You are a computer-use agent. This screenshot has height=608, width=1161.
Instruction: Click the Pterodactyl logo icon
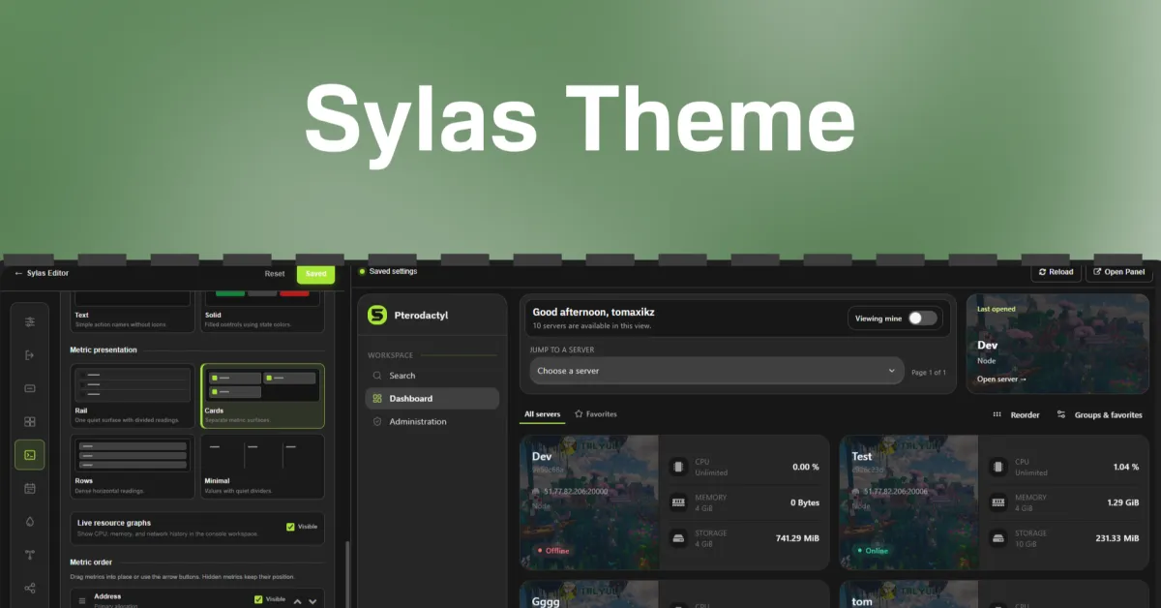[x=377, y=315]
